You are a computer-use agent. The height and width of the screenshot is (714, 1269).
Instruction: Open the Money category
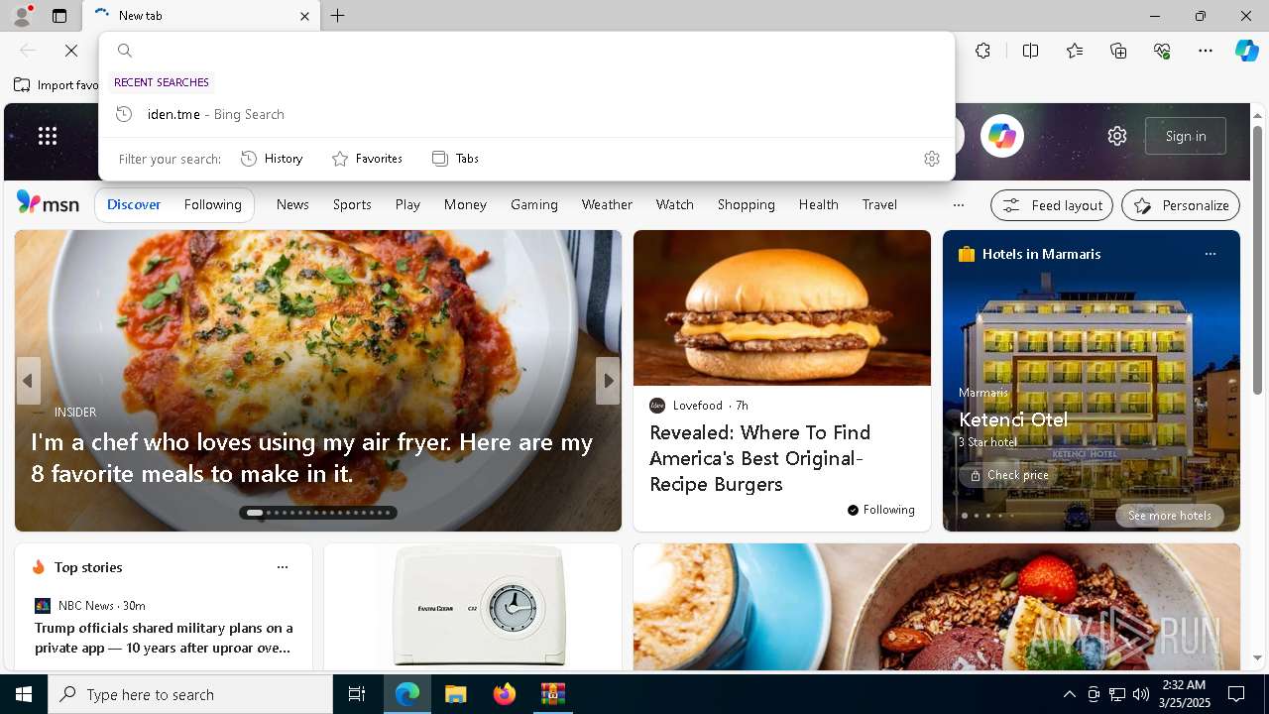point(465,204)
